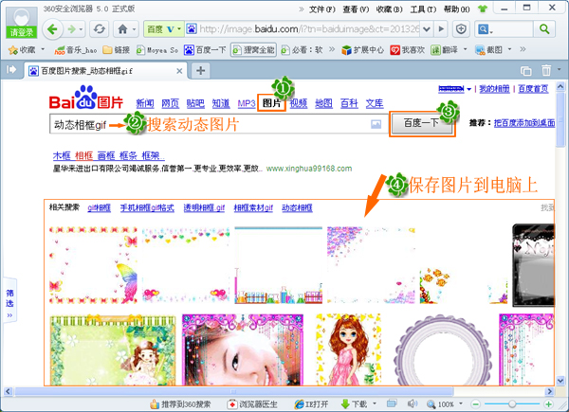
Task: Click the tab list windows icon
Action: coord(525,71)
